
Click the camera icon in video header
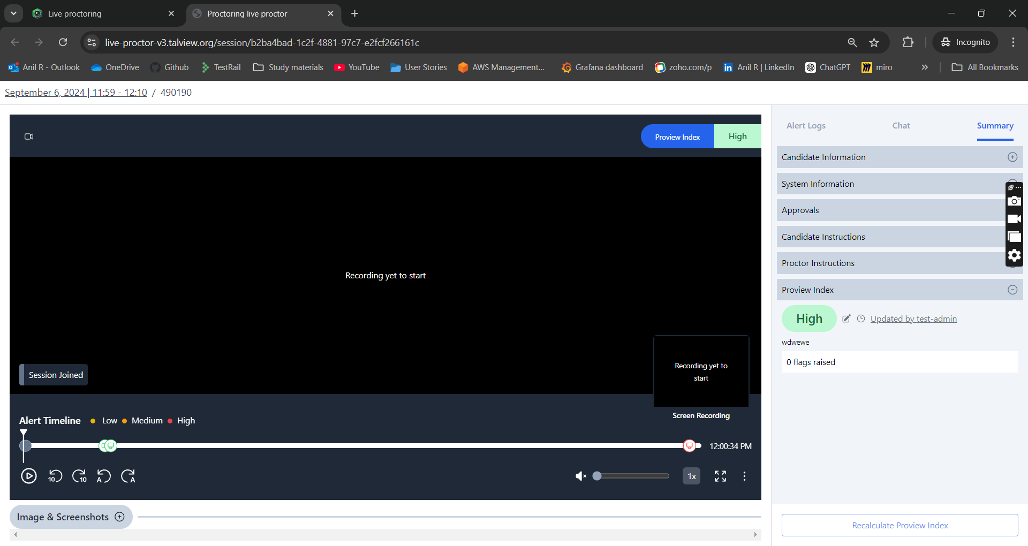pos(29,136)
